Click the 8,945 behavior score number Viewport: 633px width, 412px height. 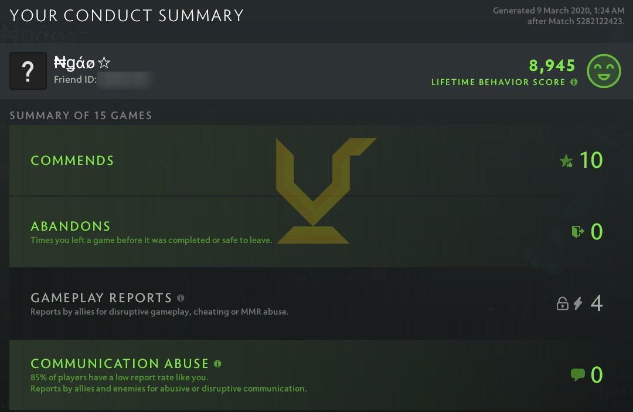(552, 65)
